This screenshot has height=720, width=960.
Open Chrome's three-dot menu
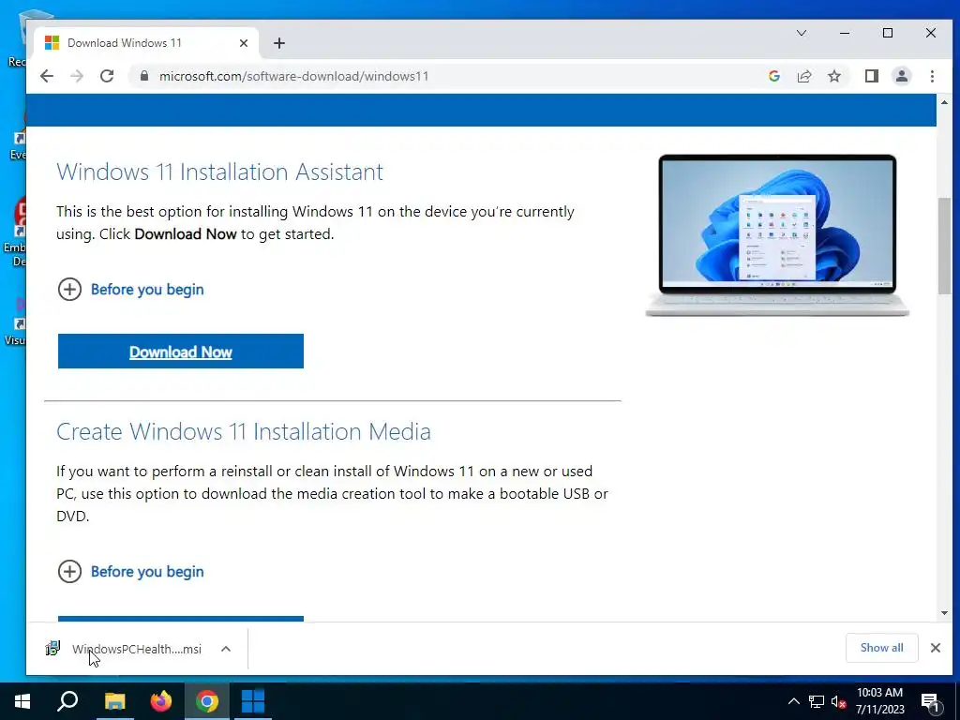tap(932, 76)
